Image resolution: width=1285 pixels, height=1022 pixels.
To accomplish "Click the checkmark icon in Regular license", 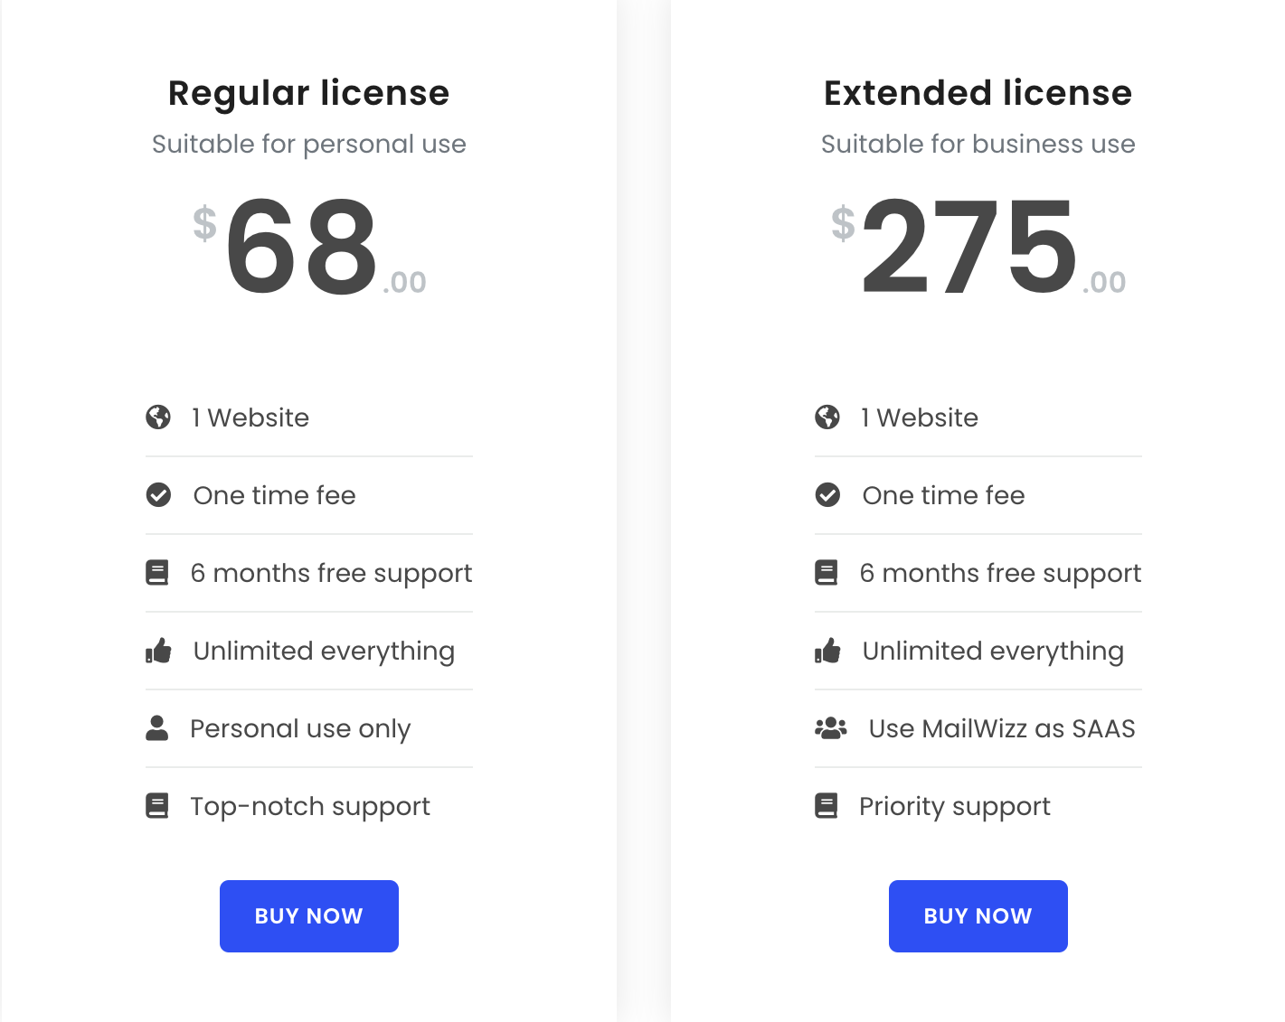I will (158, 495).
